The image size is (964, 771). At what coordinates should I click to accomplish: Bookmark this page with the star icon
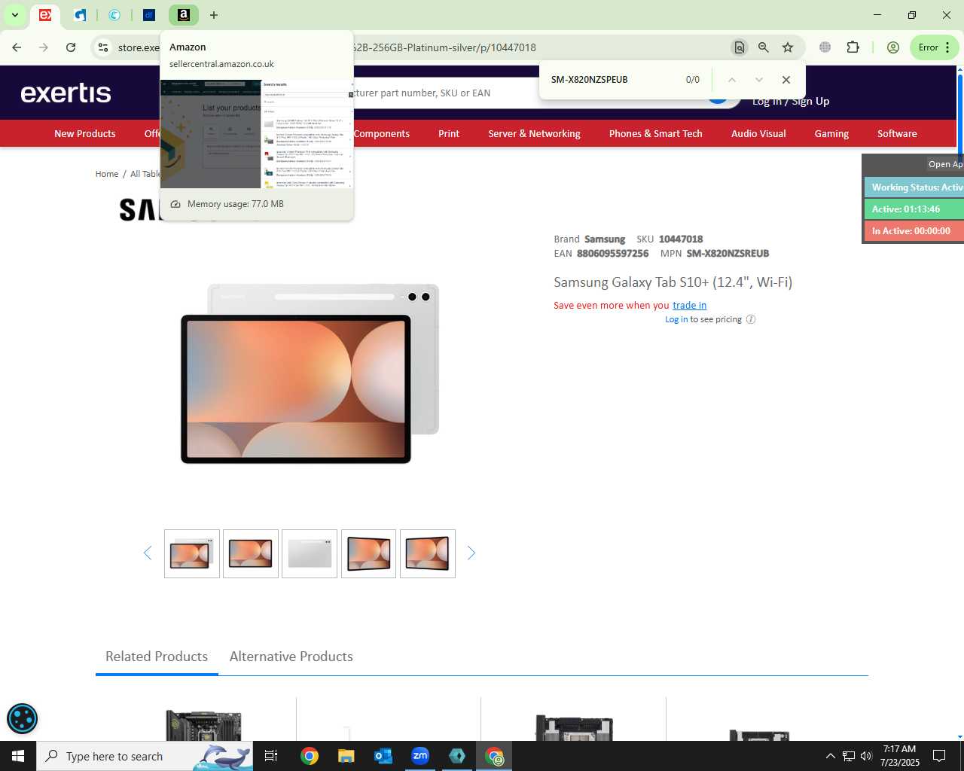pyautogui.click(x=788, y=47)
